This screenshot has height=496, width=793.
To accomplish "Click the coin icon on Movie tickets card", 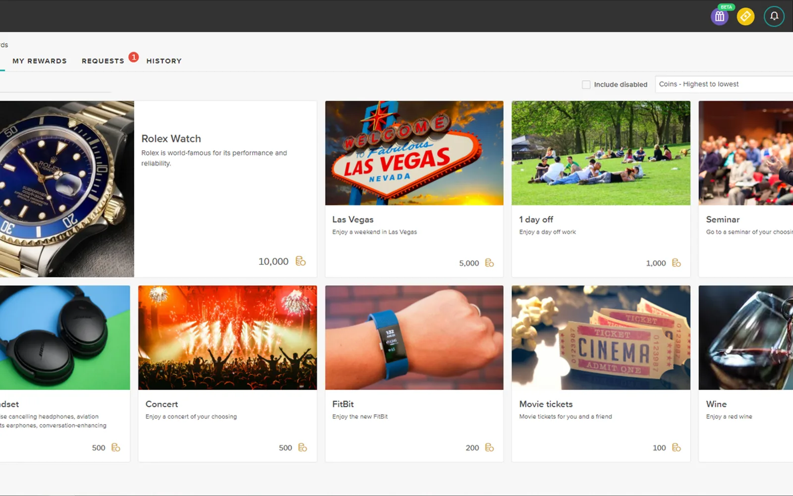I will 676,447.
